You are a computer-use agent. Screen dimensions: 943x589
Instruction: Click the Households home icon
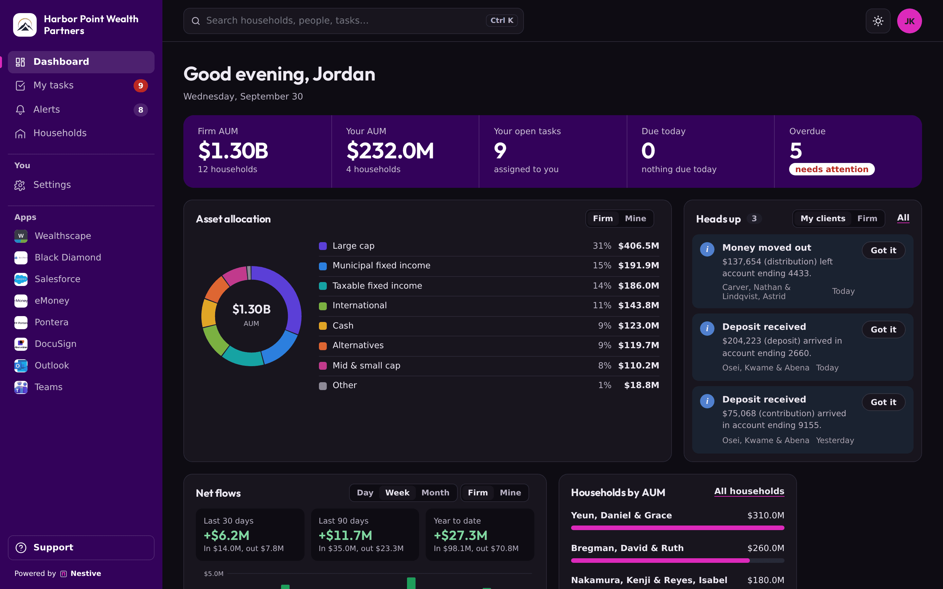[20, 134]
